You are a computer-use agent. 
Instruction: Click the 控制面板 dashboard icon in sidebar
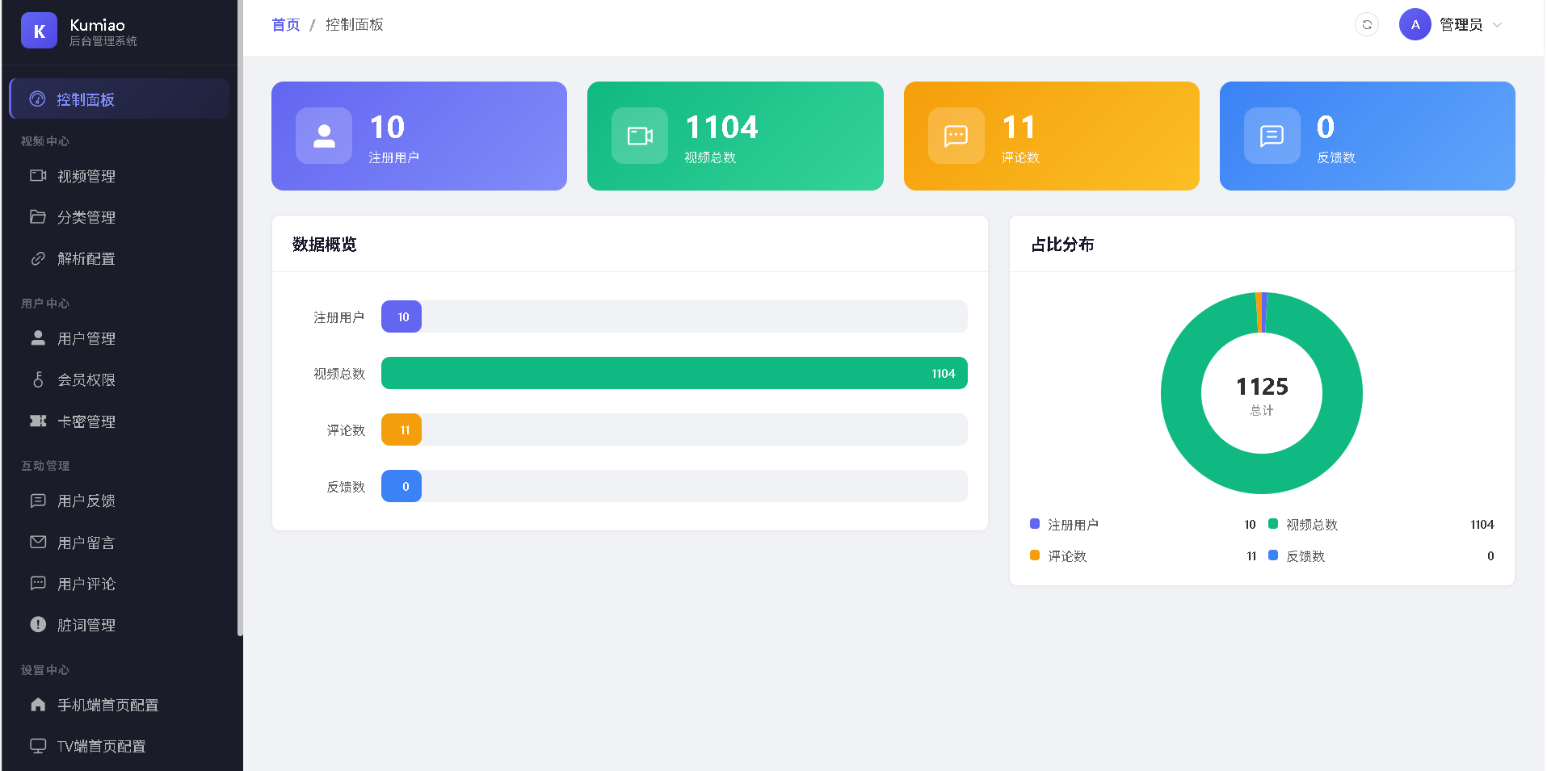pos(37,99)
